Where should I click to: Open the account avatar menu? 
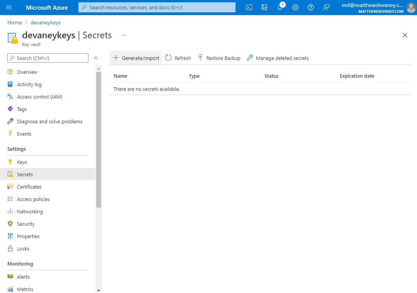[411, 7]
